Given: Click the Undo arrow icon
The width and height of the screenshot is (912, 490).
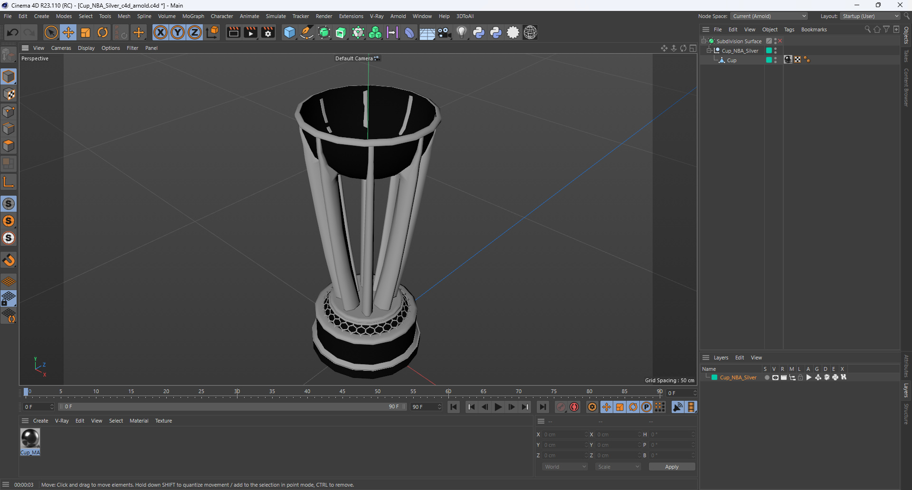Looking at the screenshot, I should click(13, 32).
